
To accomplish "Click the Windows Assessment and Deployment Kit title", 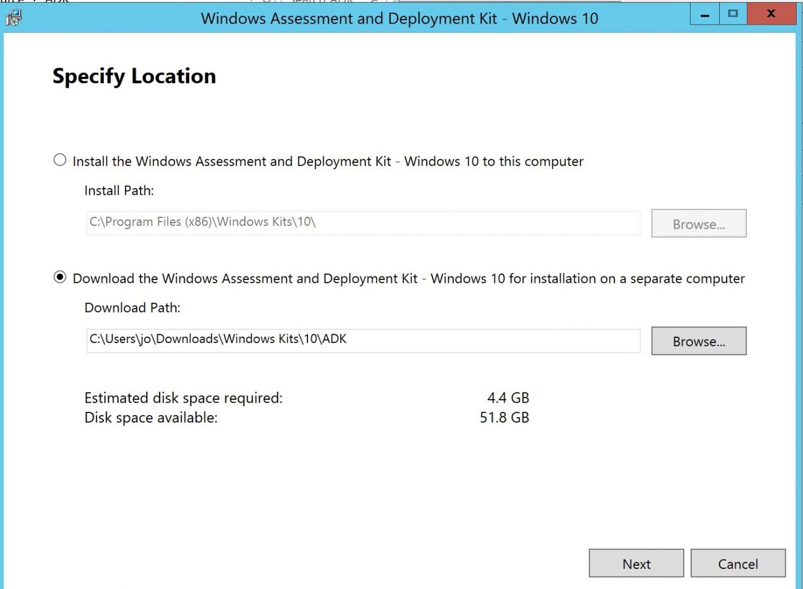I will 400,18.
